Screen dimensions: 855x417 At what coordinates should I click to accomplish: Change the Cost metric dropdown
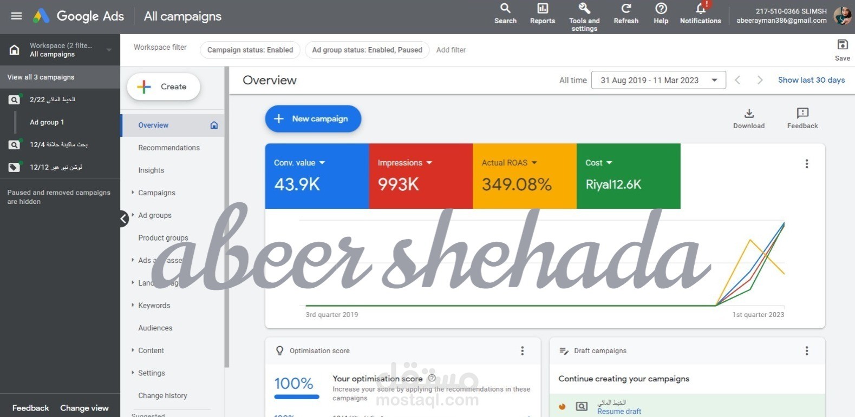click(x=599, y=163)
